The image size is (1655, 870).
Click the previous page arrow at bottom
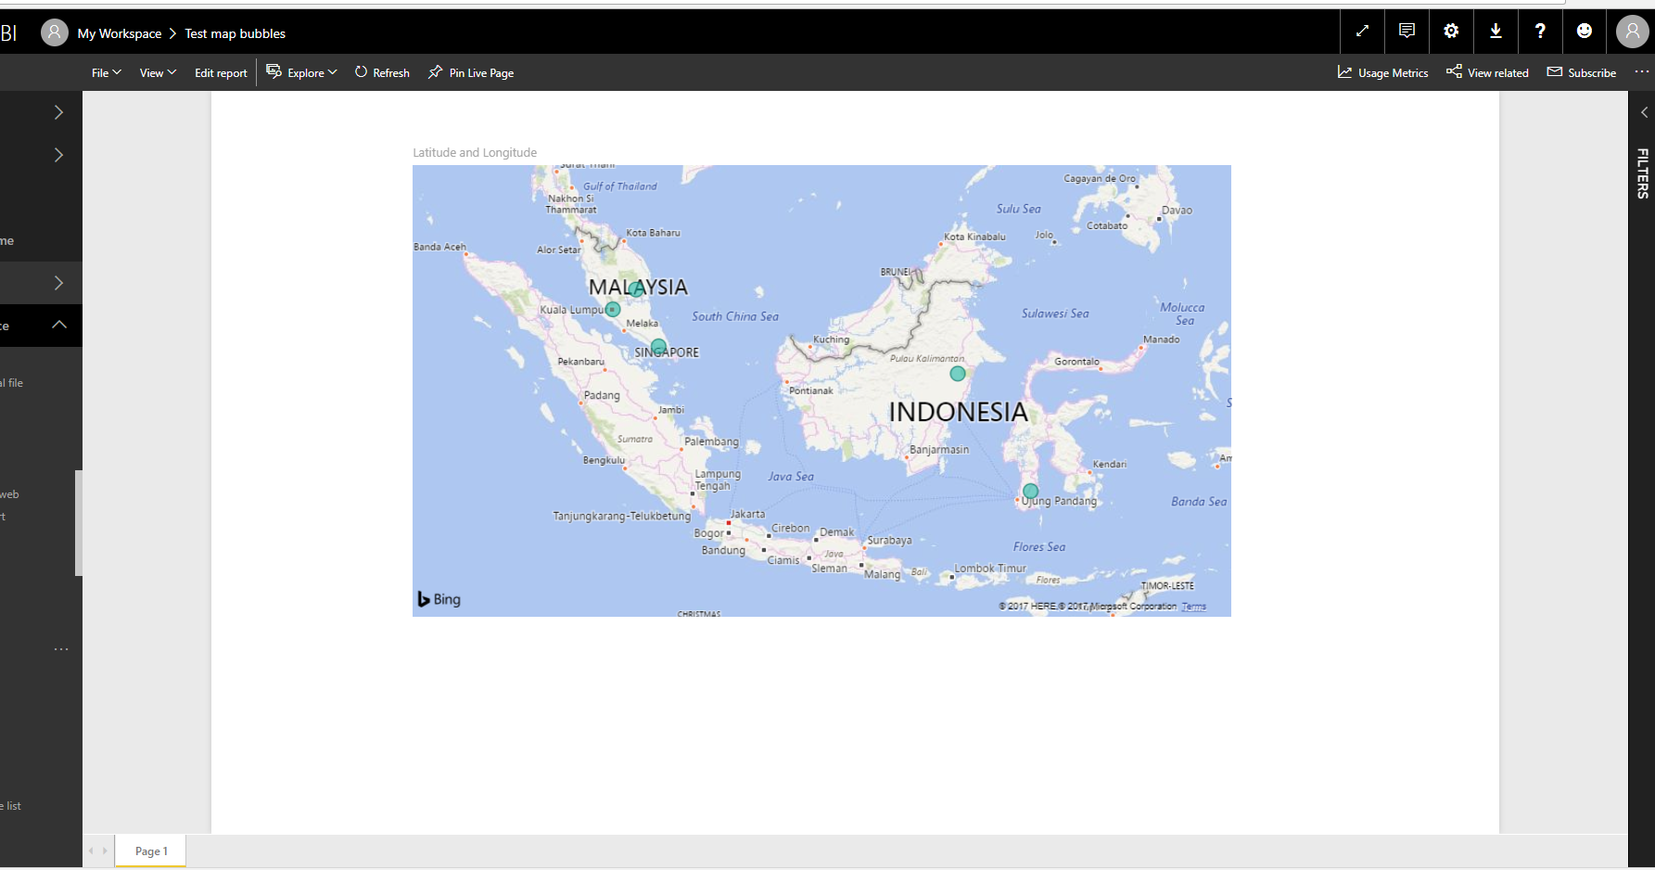[x=91, y=851]
